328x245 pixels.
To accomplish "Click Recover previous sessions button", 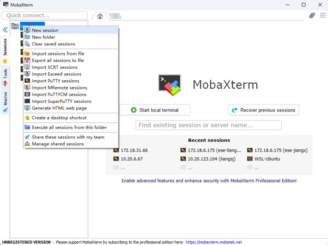I will 264,110.
